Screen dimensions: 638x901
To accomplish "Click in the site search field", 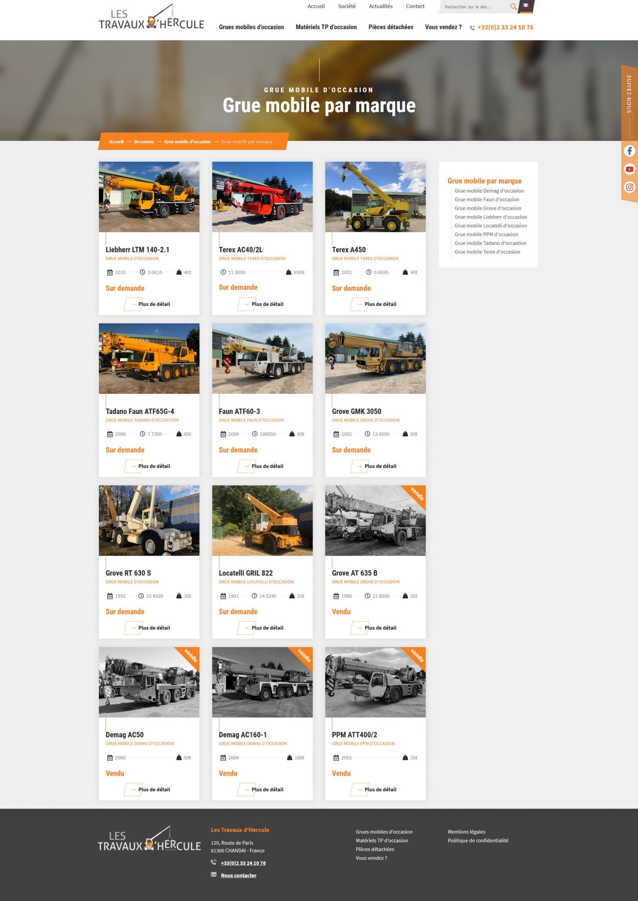I will pyautogui.click(x=475, y=7).
